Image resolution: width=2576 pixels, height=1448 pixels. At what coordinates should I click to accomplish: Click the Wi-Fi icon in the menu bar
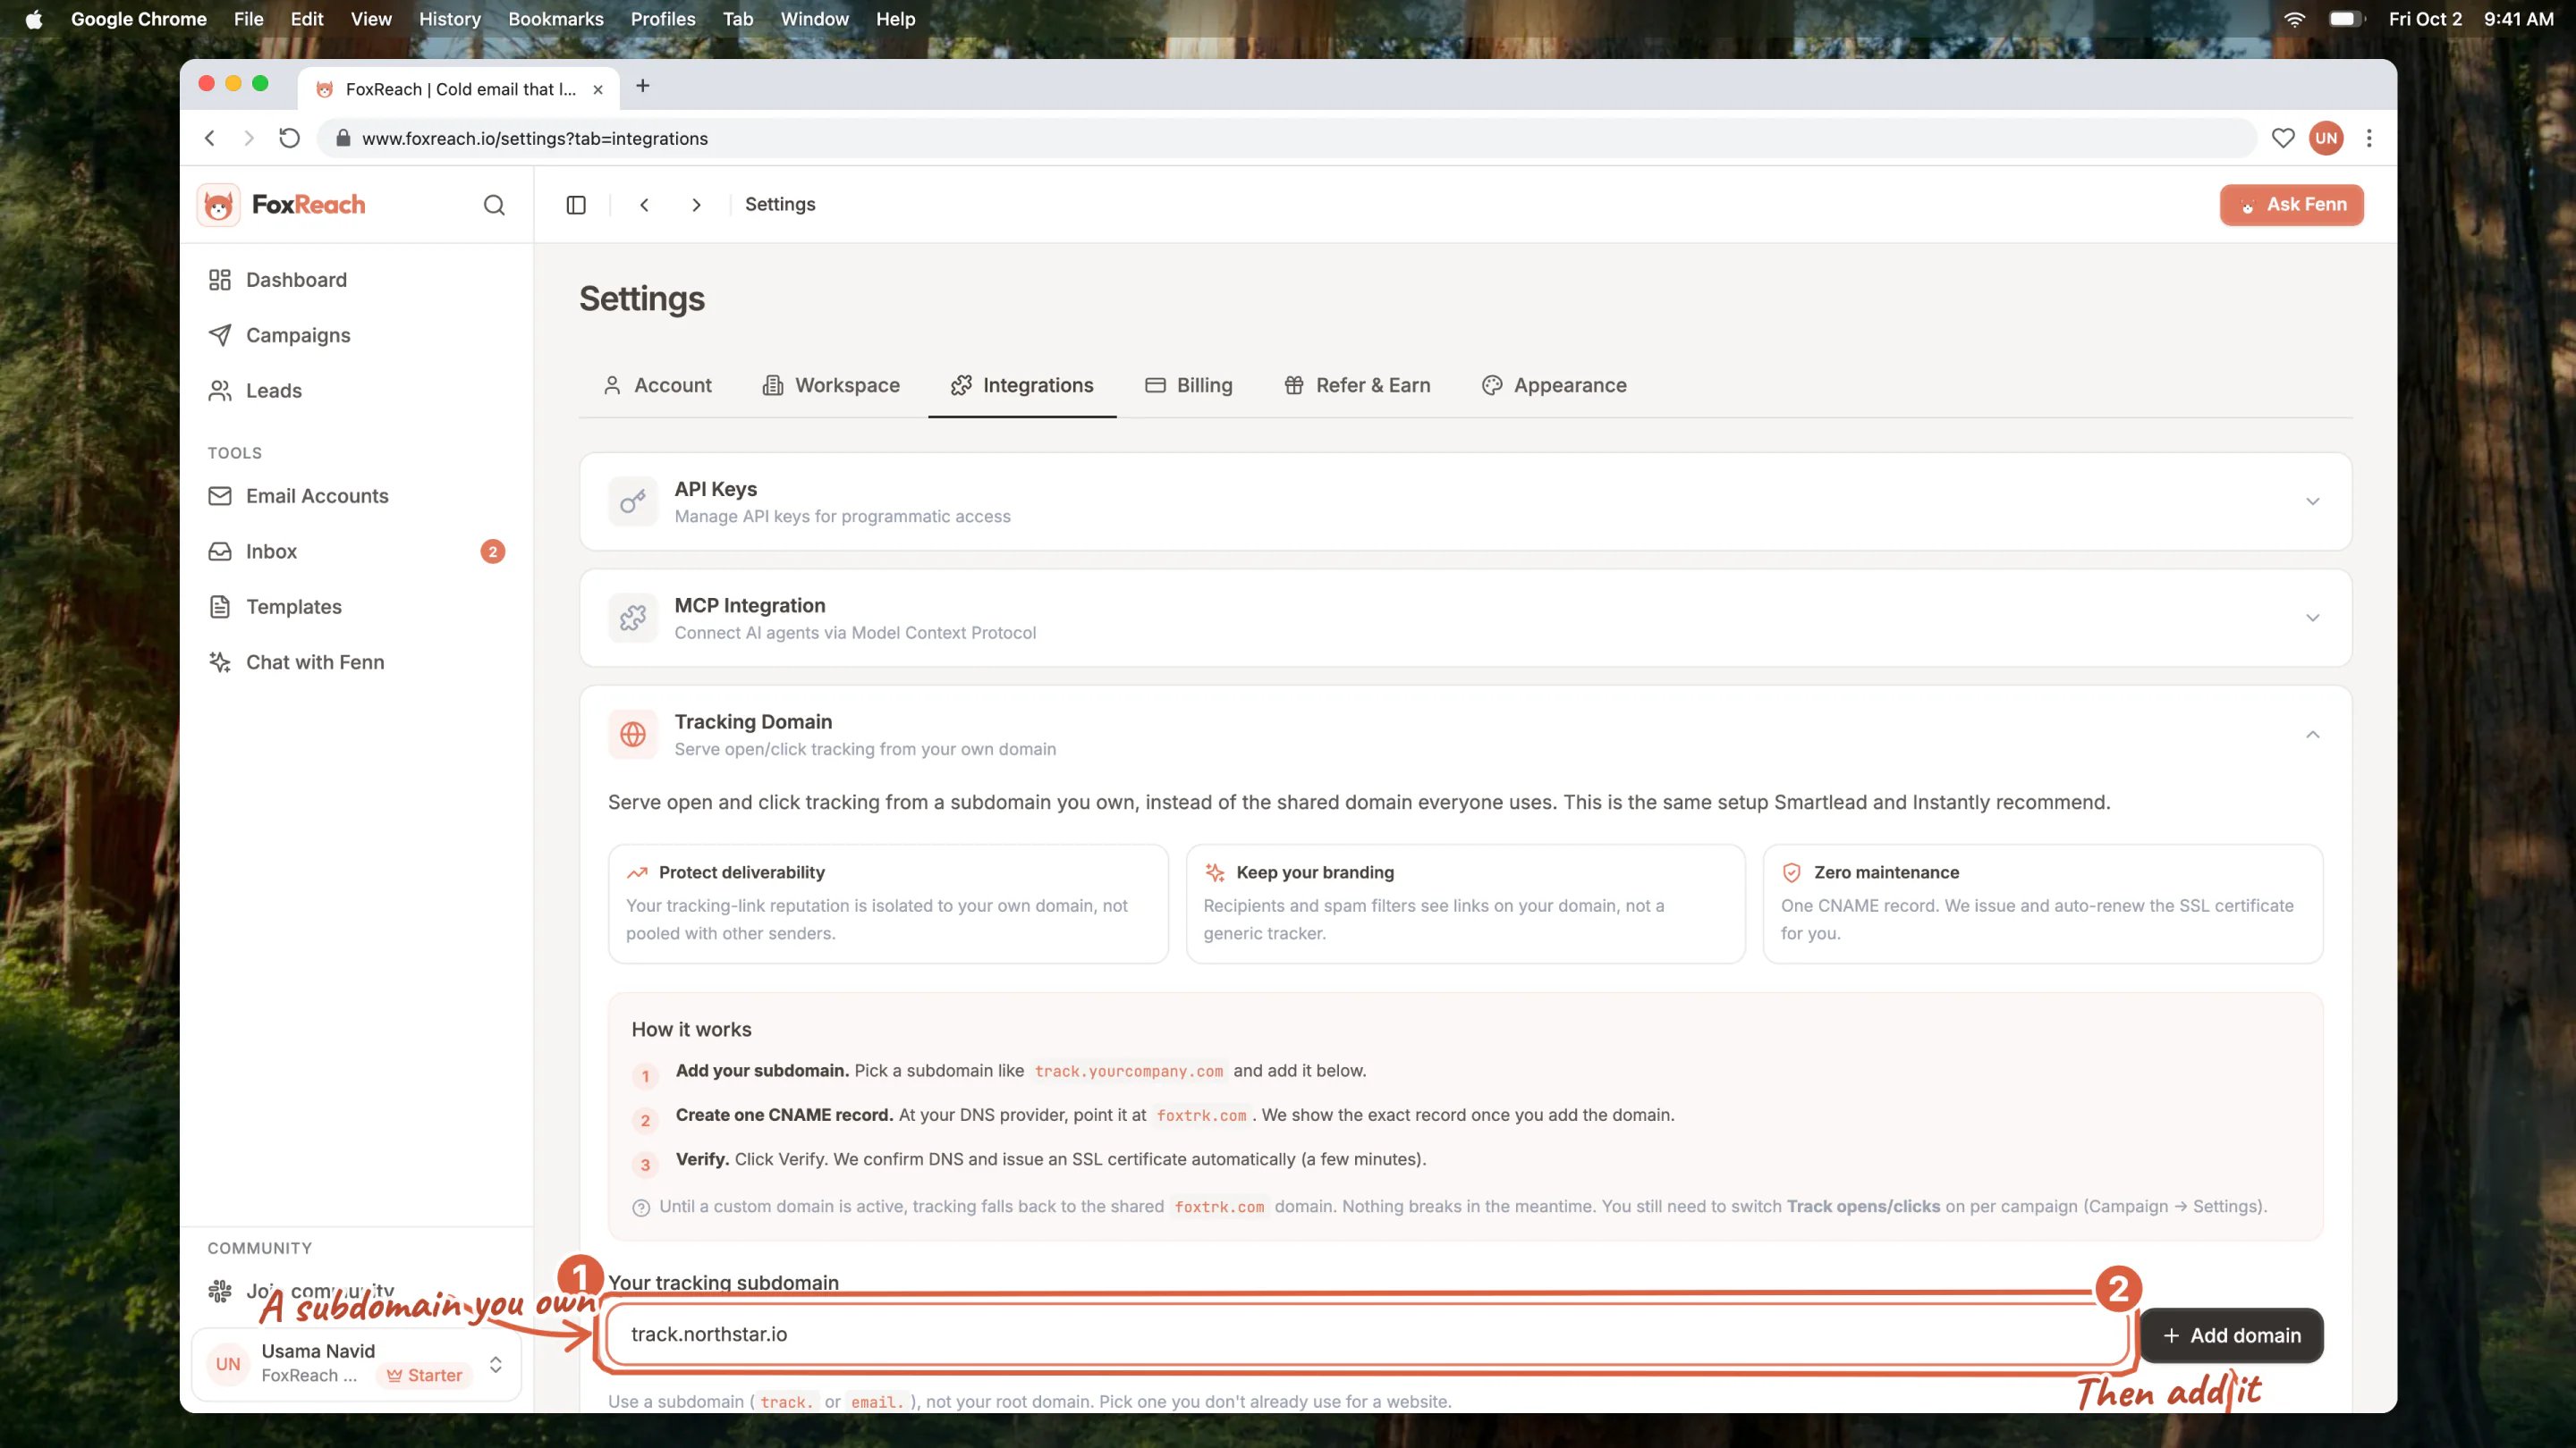pyautogui.click(x=2294, y=19)
